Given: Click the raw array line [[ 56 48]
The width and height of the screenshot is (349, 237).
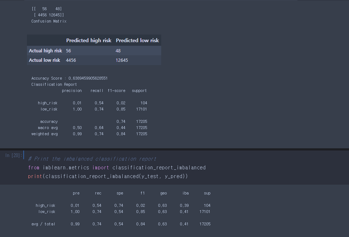Looking at the screenshot, I should 47,9.
